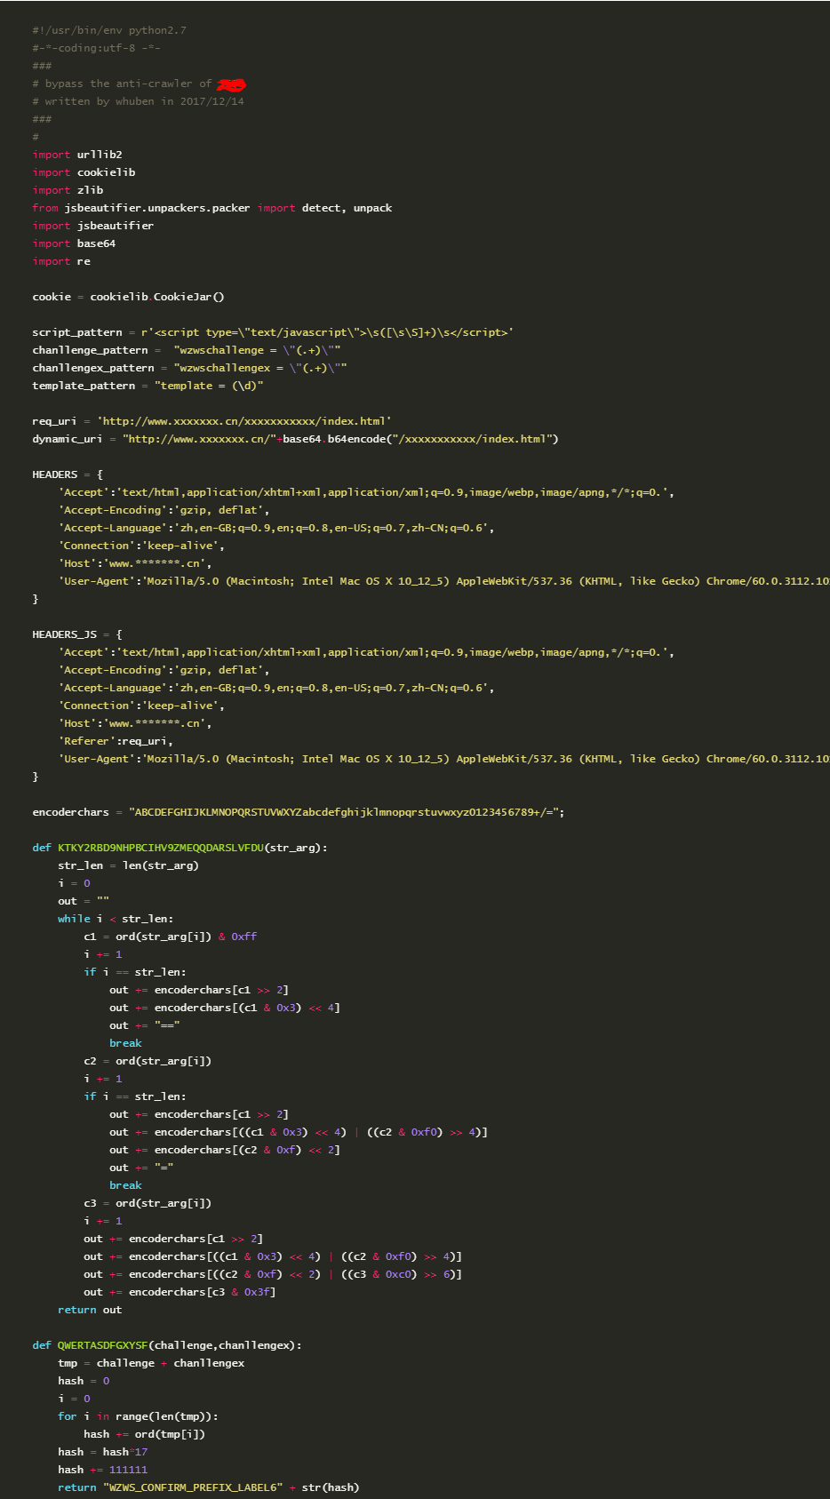Click the 'from jsbeautifier.unpackers.packer import' line
Screen dimensions: 830x1499
pyautogui.click(x=211, y=208)
